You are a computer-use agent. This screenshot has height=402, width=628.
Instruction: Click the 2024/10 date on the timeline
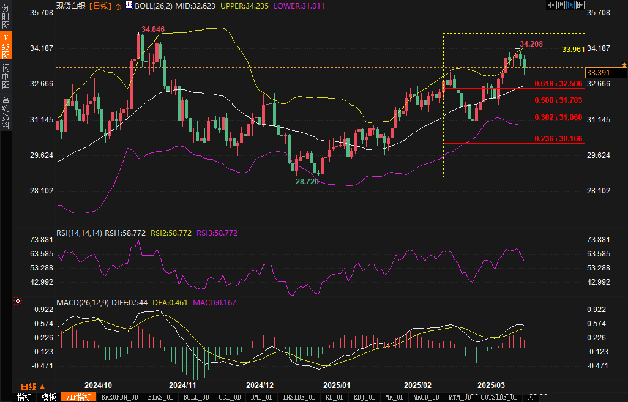pos(98,385)
